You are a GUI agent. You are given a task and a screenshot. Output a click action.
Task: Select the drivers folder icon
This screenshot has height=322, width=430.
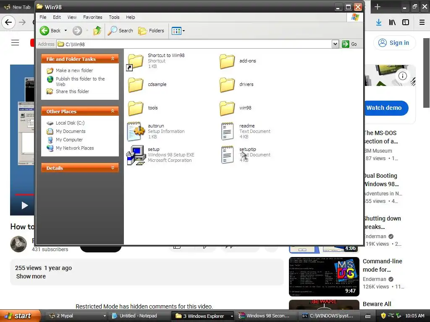coord(227,84)
